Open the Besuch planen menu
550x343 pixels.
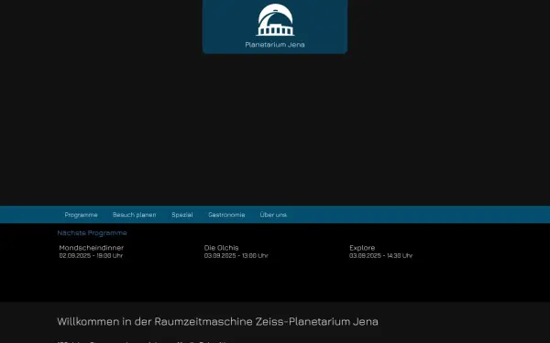pos(135,215)
